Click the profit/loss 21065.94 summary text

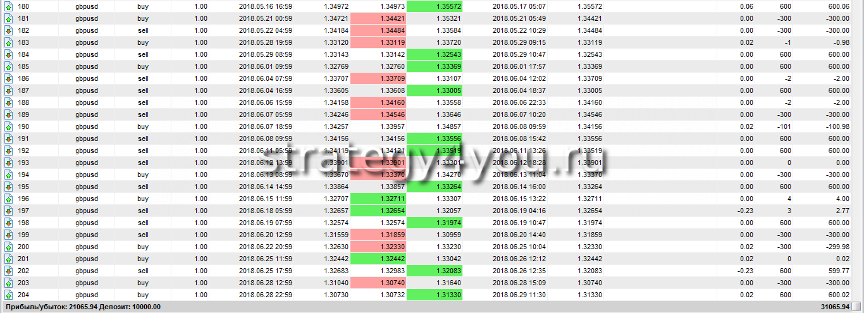click(51, 307)
